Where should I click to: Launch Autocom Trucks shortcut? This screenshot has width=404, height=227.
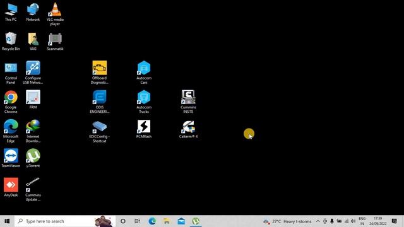pyautogui.click(x=144, y=102)
